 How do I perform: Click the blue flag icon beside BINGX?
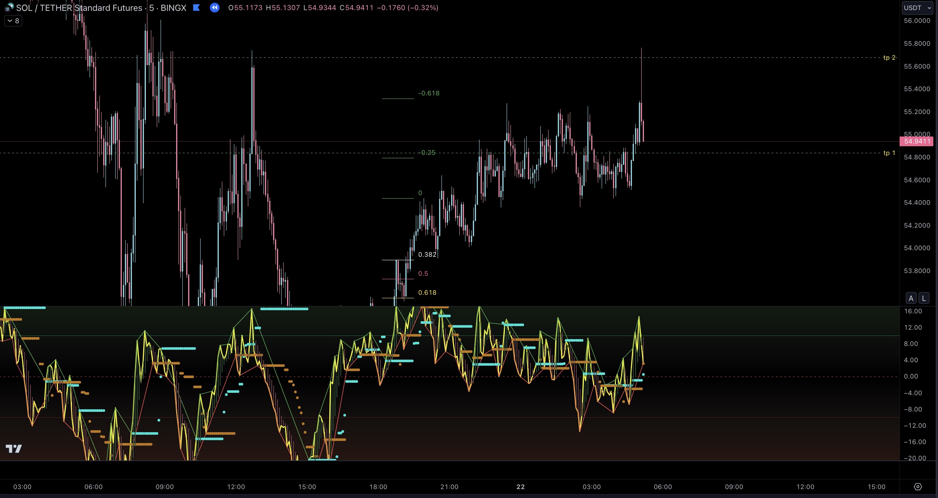coord(196,7)
